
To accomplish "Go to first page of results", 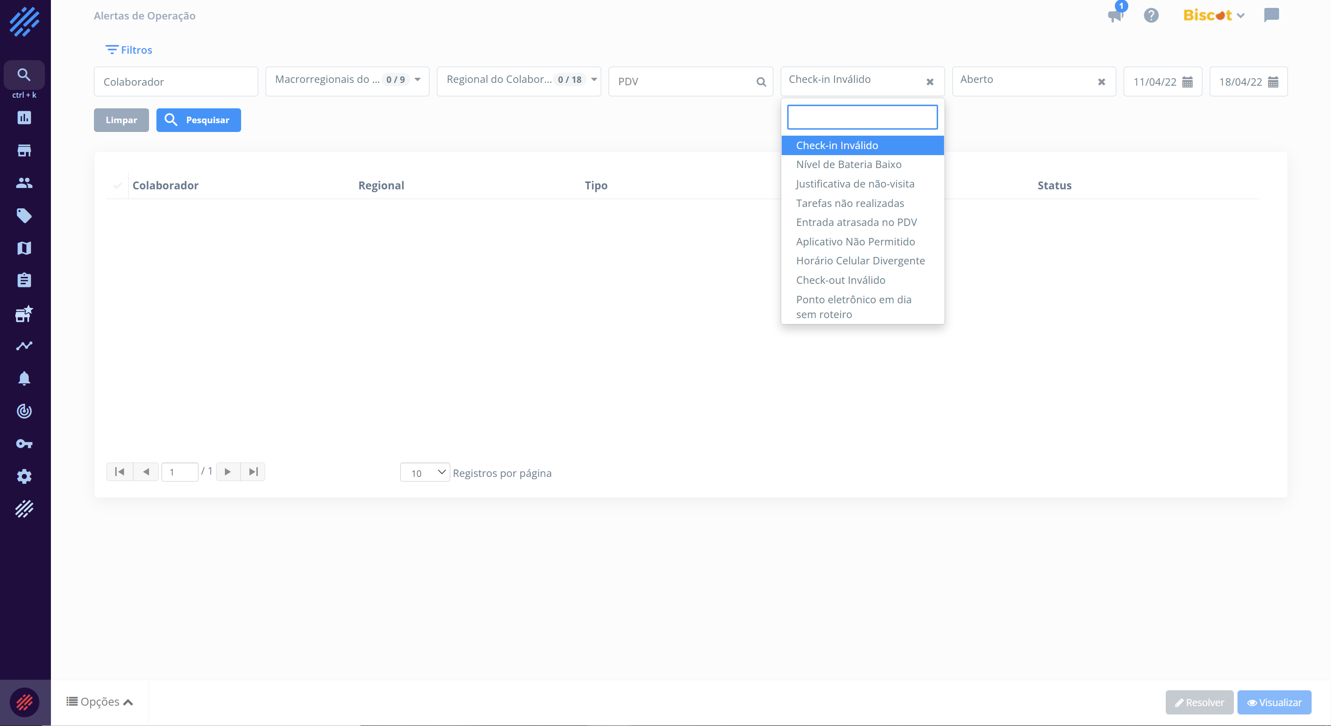I will point(120,472).
